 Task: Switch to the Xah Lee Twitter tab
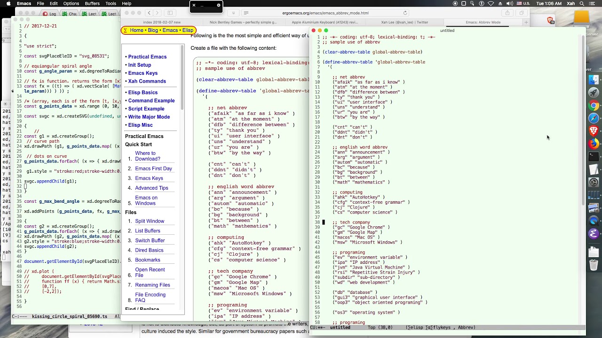pos(404,22)
